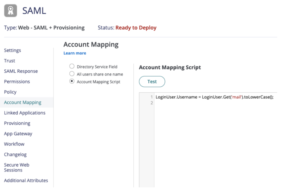Open the Learn more link

pyautogui.click(x=75, y=53)
